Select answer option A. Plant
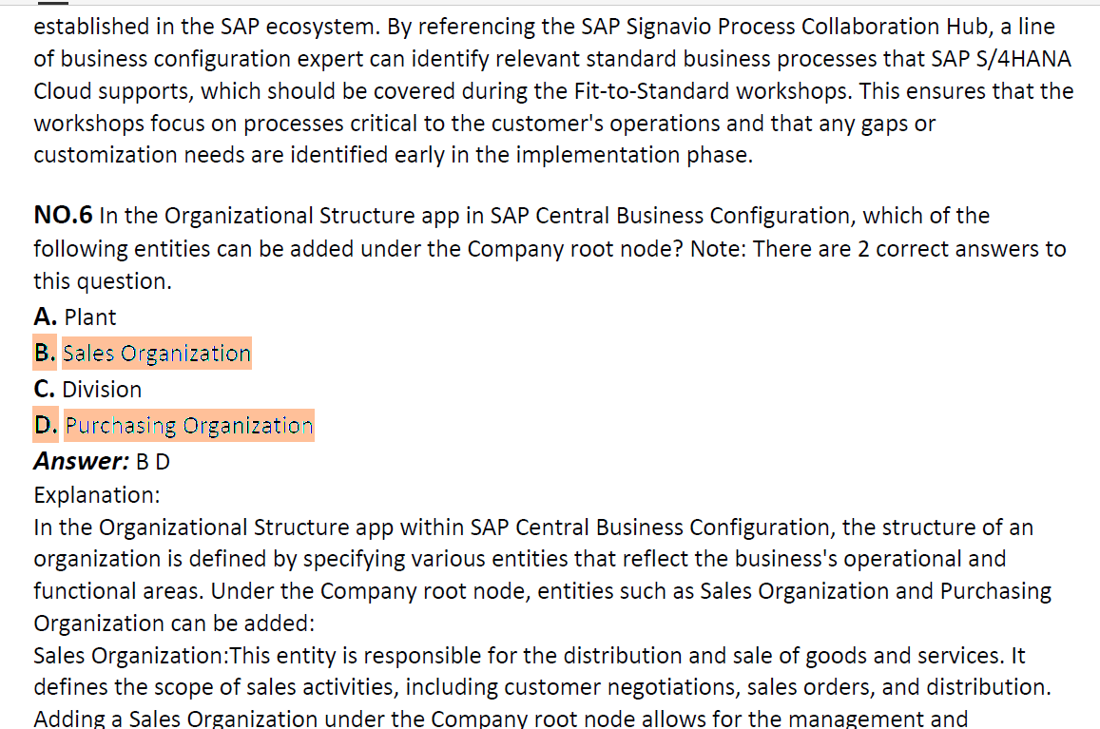Viewport: 1100px width, 729px height. [74, 317]
